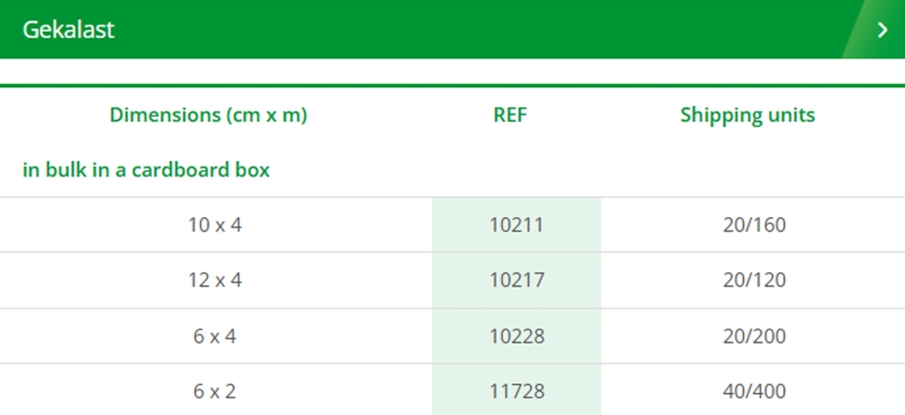Click shipping units value 20/120

(755, 280)
